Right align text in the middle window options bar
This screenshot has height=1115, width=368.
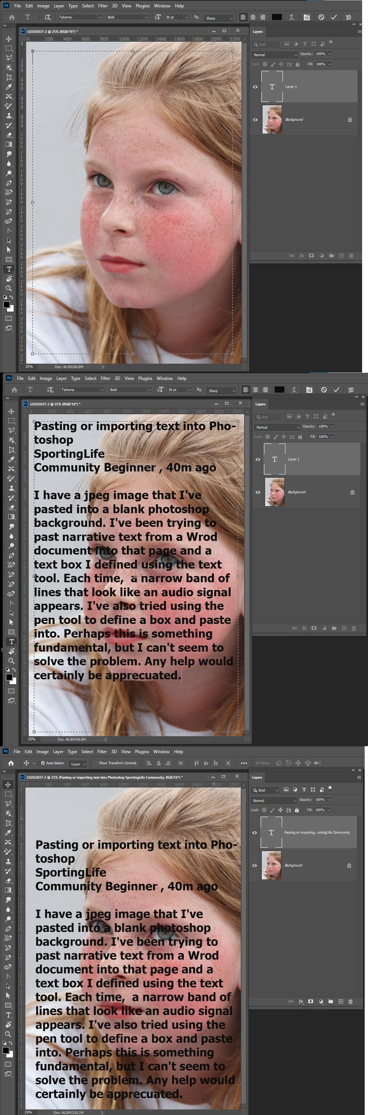coord(265,390)
